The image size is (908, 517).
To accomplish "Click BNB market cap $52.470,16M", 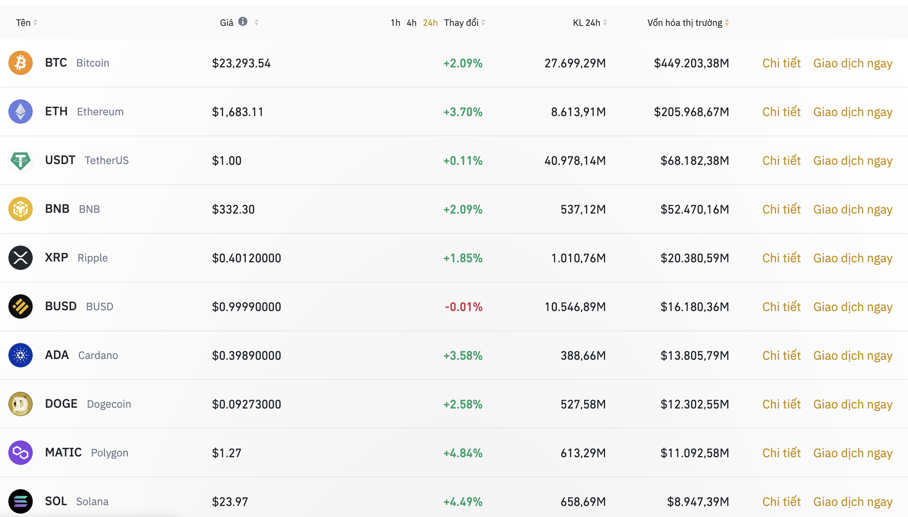I will 695,209.
